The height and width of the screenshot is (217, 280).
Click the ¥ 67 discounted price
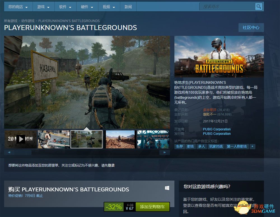tap(130, 208)
